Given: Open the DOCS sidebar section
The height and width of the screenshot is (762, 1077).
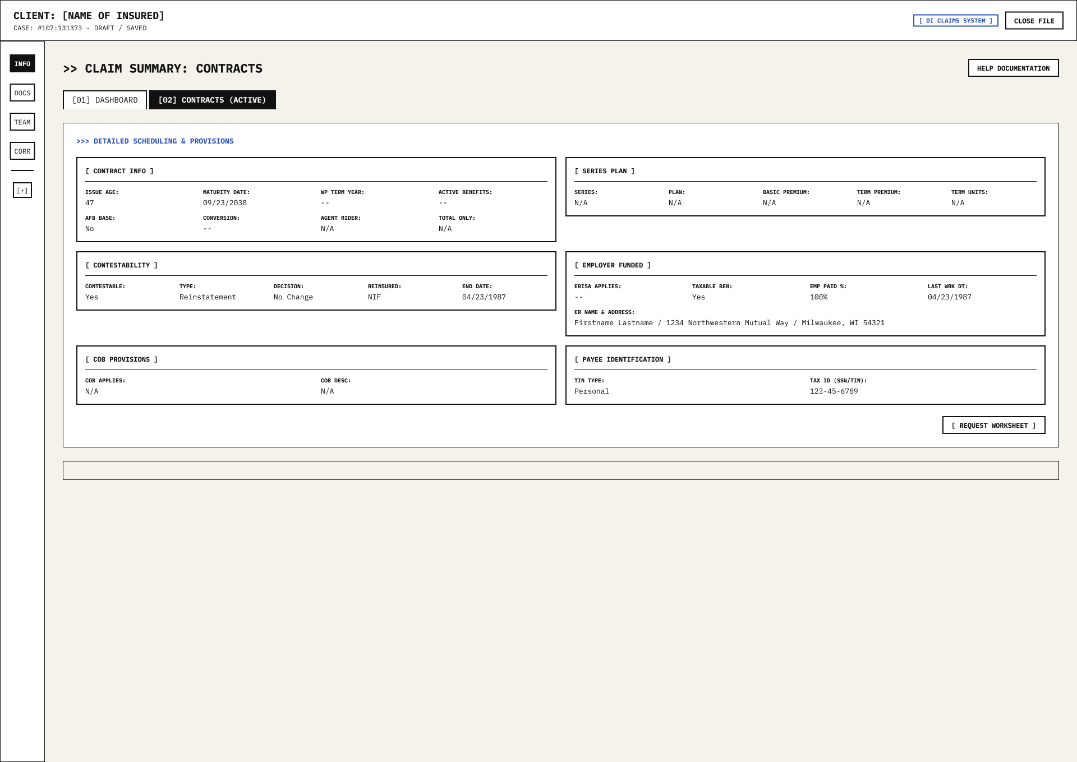Looking at the screenshot, I should click(22, 93).
